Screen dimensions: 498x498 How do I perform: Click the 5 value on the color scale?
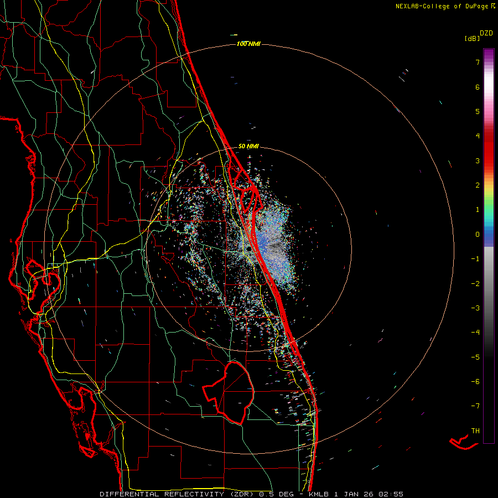(x=478, y=111)
